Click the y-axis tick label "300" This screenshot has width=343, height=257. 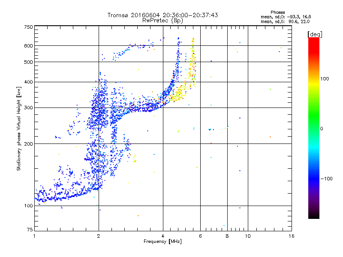pos(28,108)
